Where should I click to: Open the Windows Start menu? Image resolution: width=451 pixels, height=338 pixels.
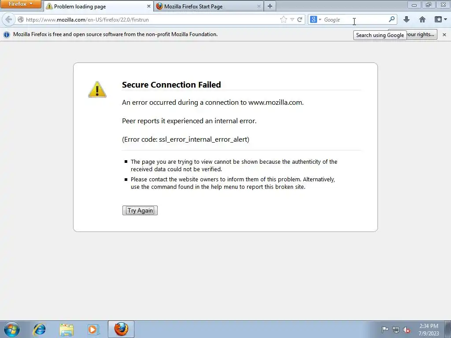pos(12,329)
